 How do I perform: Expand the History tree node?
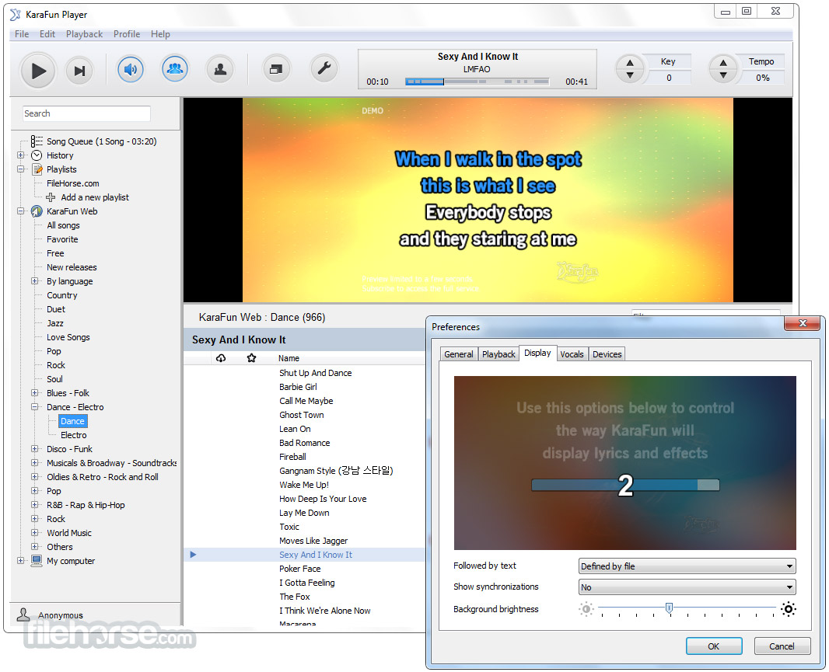[x=21, y=155]
